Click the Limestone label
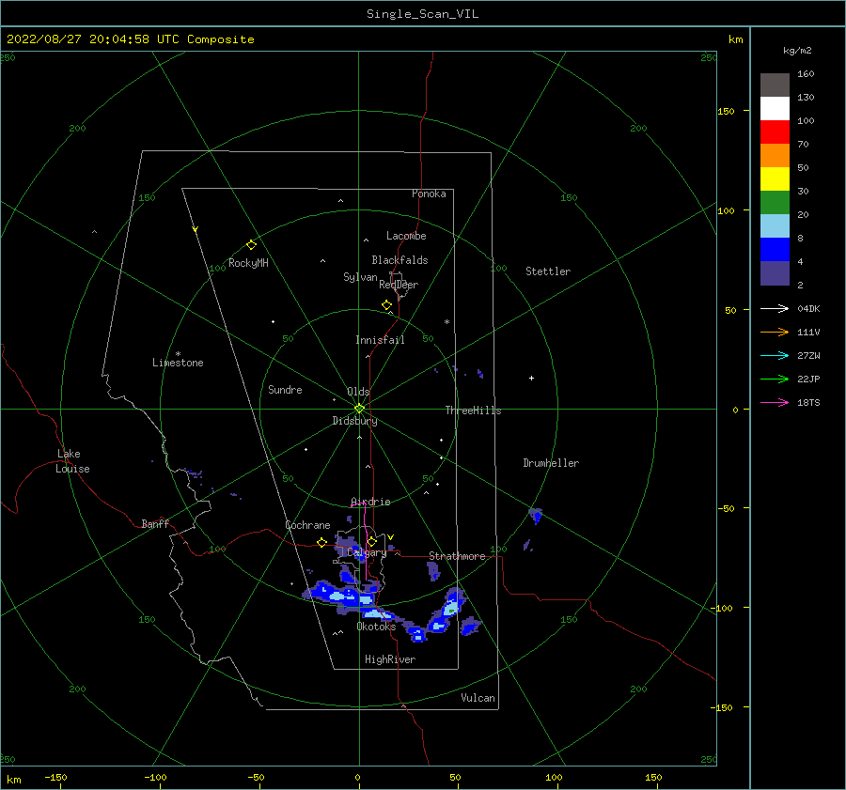 pos(178,363)
